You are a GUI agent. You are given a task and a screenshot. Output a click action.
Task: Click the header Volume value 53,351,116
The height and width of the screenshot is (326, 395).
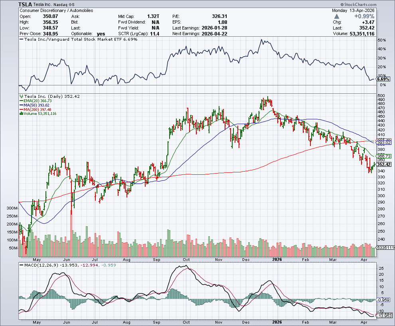tap(362, 34)
